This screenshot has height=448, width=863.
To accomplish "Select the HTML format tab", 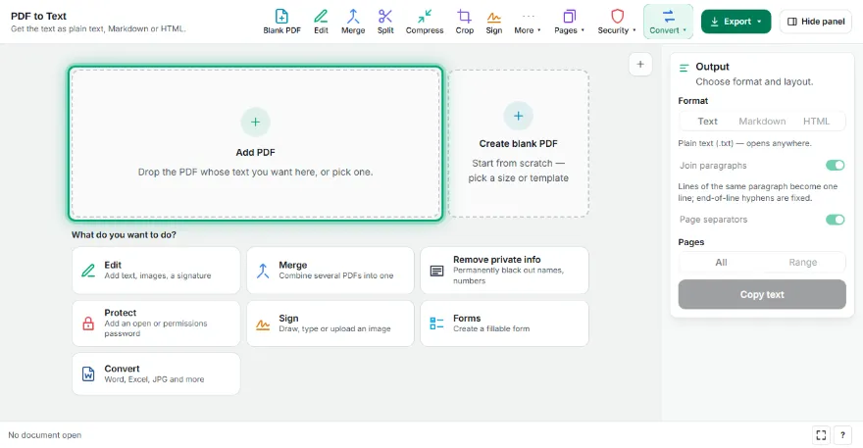I will 816,122.
